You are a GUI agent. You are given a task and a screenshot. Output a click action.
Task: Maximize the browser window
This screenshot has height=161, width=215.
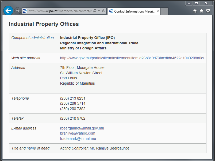tap(196, 3)
